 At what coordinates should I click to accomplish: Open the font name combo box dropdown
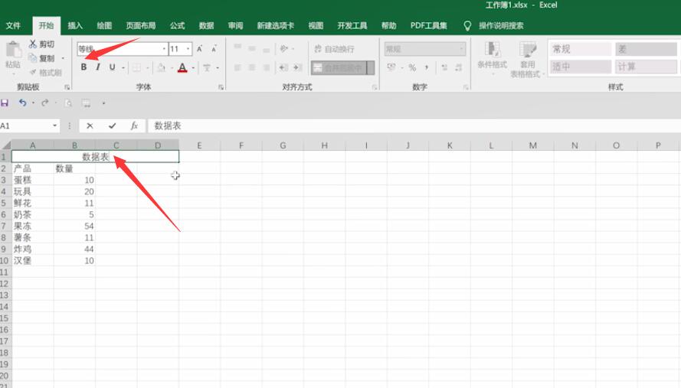164,49
